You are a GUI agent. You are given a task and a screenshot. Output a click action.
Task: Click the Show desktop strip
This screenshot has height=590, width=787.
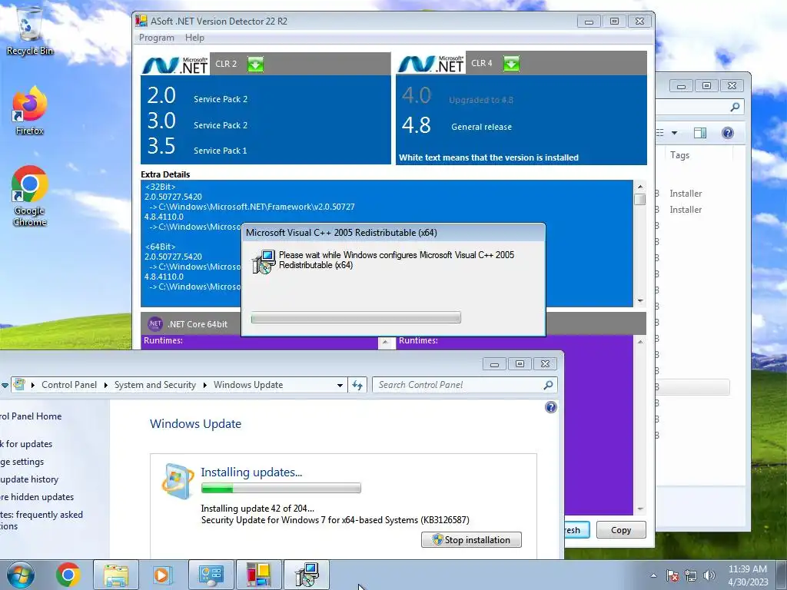click(781, 575)
